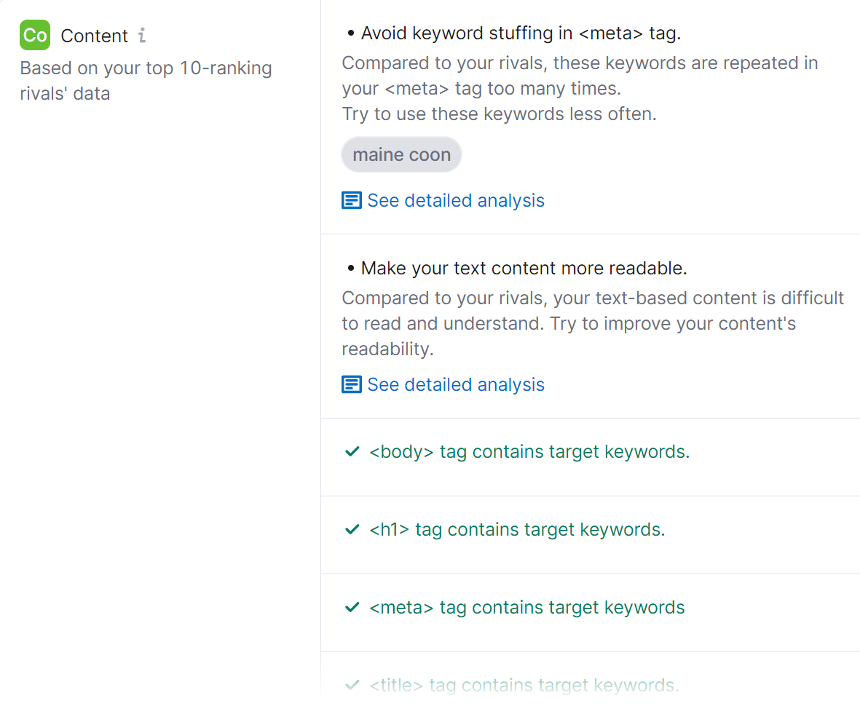The width and height of the screenshot is (860, 706).
Task: Open detailed analysis for keyword stuffing issue
Action: pyautogui.click(x=456, y=199)
